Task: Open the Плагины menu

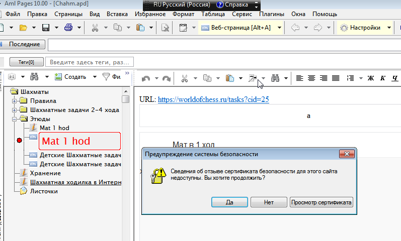Action: point(272,14)
